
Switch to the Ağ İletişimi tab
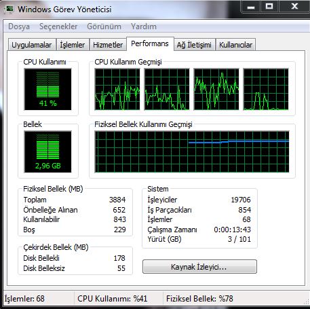tap(194, 45)
